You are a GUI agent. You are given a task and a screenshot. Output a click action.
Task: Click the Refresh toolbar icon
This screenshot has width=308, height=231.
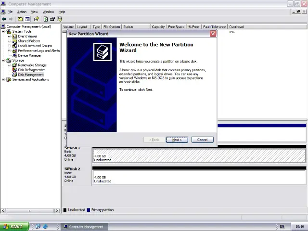click(45, 19)
